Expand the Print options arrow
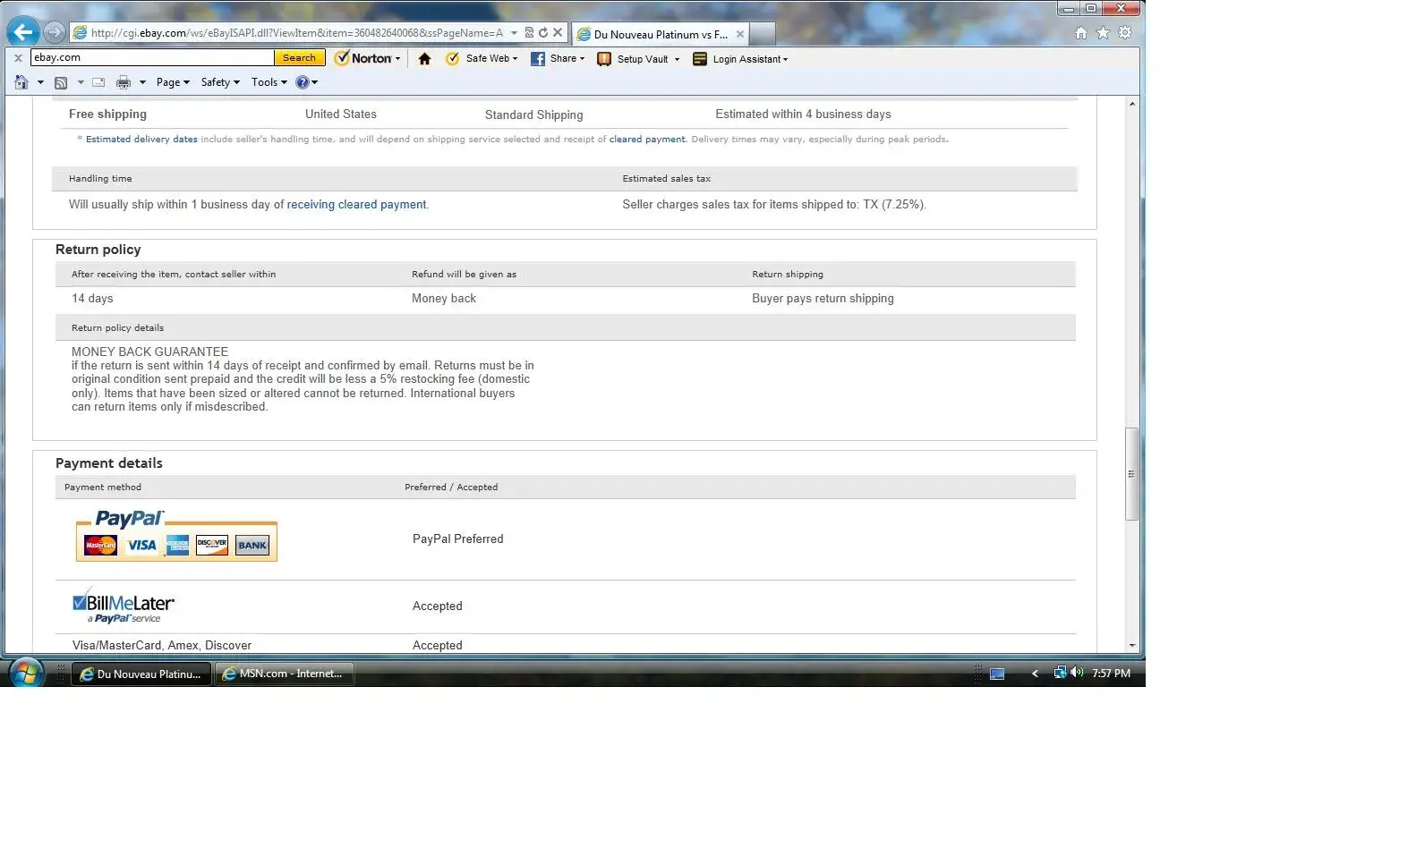This screenshot has height=848, width=1416. (142, 82)
